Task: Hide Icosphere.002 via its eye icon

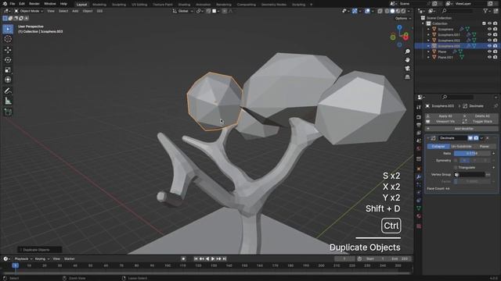Action: (489, 41)
